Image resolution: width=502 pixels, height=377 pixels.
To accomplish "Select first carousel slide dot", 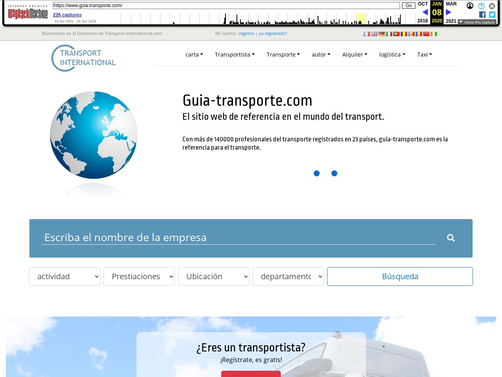I will click(x=316, y=173).
